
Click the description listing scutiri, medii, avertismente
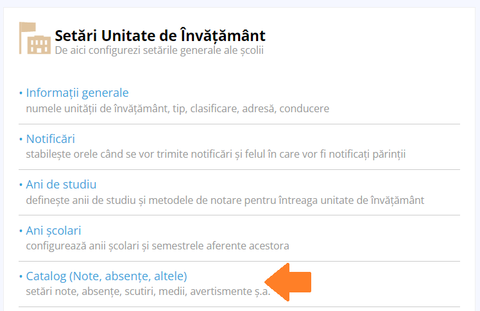coord(148,291)
